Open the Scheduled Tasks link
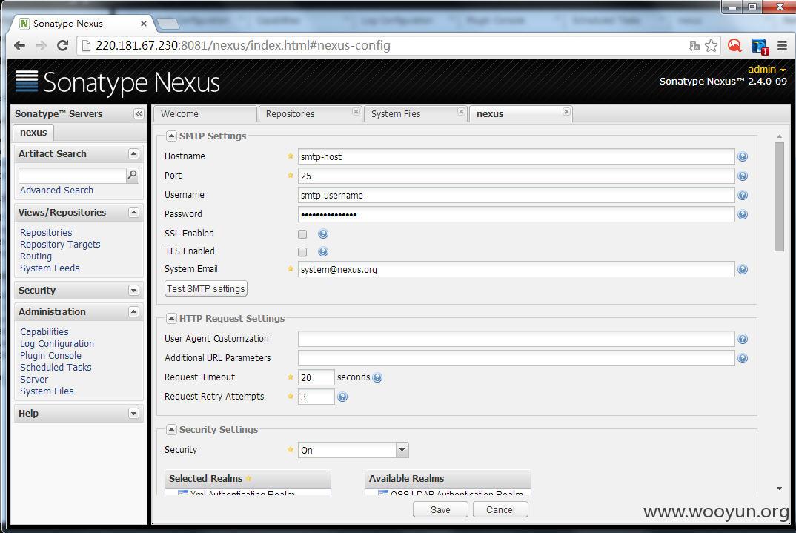The image size is (796, 533). click(56, 368)
